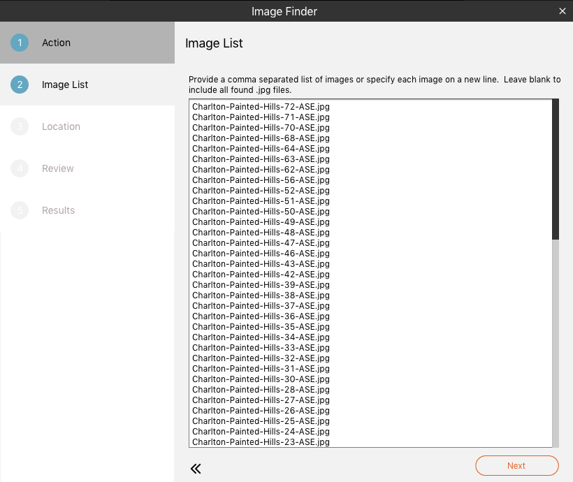Image resolution: width=573 pixels, height=482 pixels.
Task: Click the line Charlton-Painted-Hills-48-ASE.jpg
Action: 261,233
